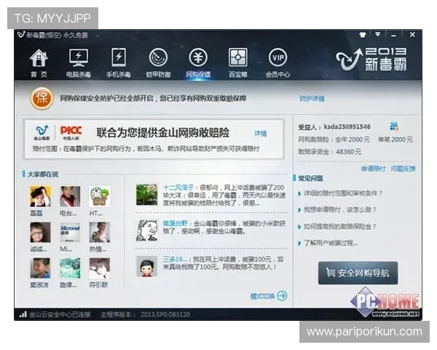Click 南晨白野 comment avatar
The image size is (437, 350).
pos(147,230)
